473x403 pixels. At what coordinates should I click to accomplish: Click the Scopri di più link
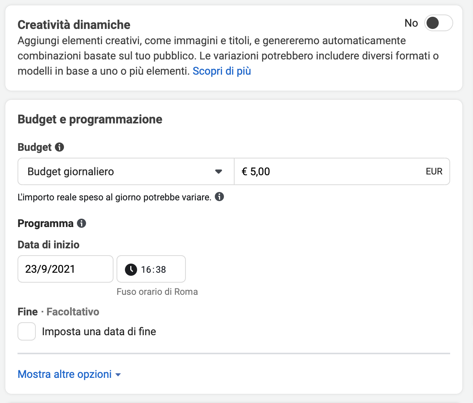(222, 71)
